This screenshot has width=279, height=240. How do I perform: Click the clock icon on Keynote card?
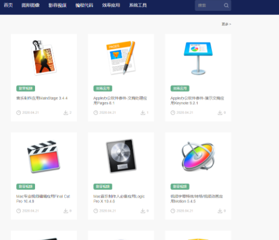(x=173, y=113)
